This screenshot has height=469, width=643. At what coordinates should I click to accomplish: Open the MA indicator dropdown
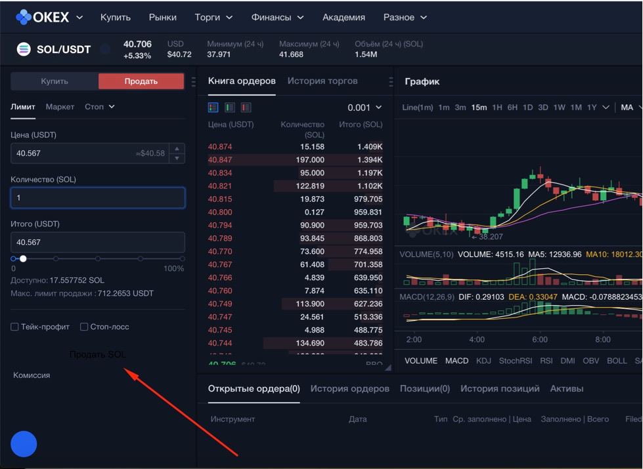[631, 108]
